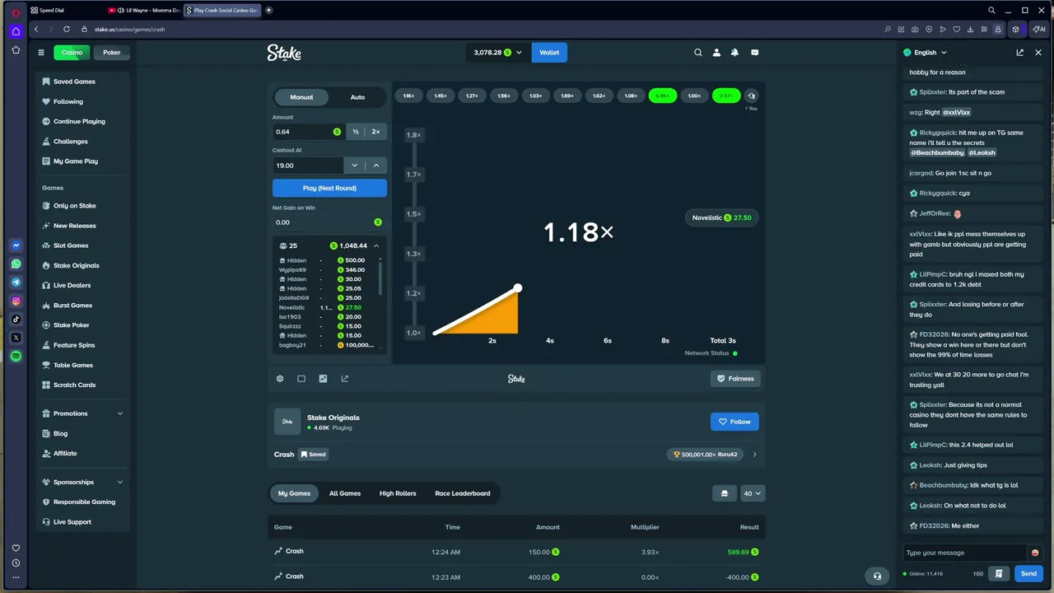Open game settings gear below the graph
This screenshot has width=1054, height=593.
280,379
